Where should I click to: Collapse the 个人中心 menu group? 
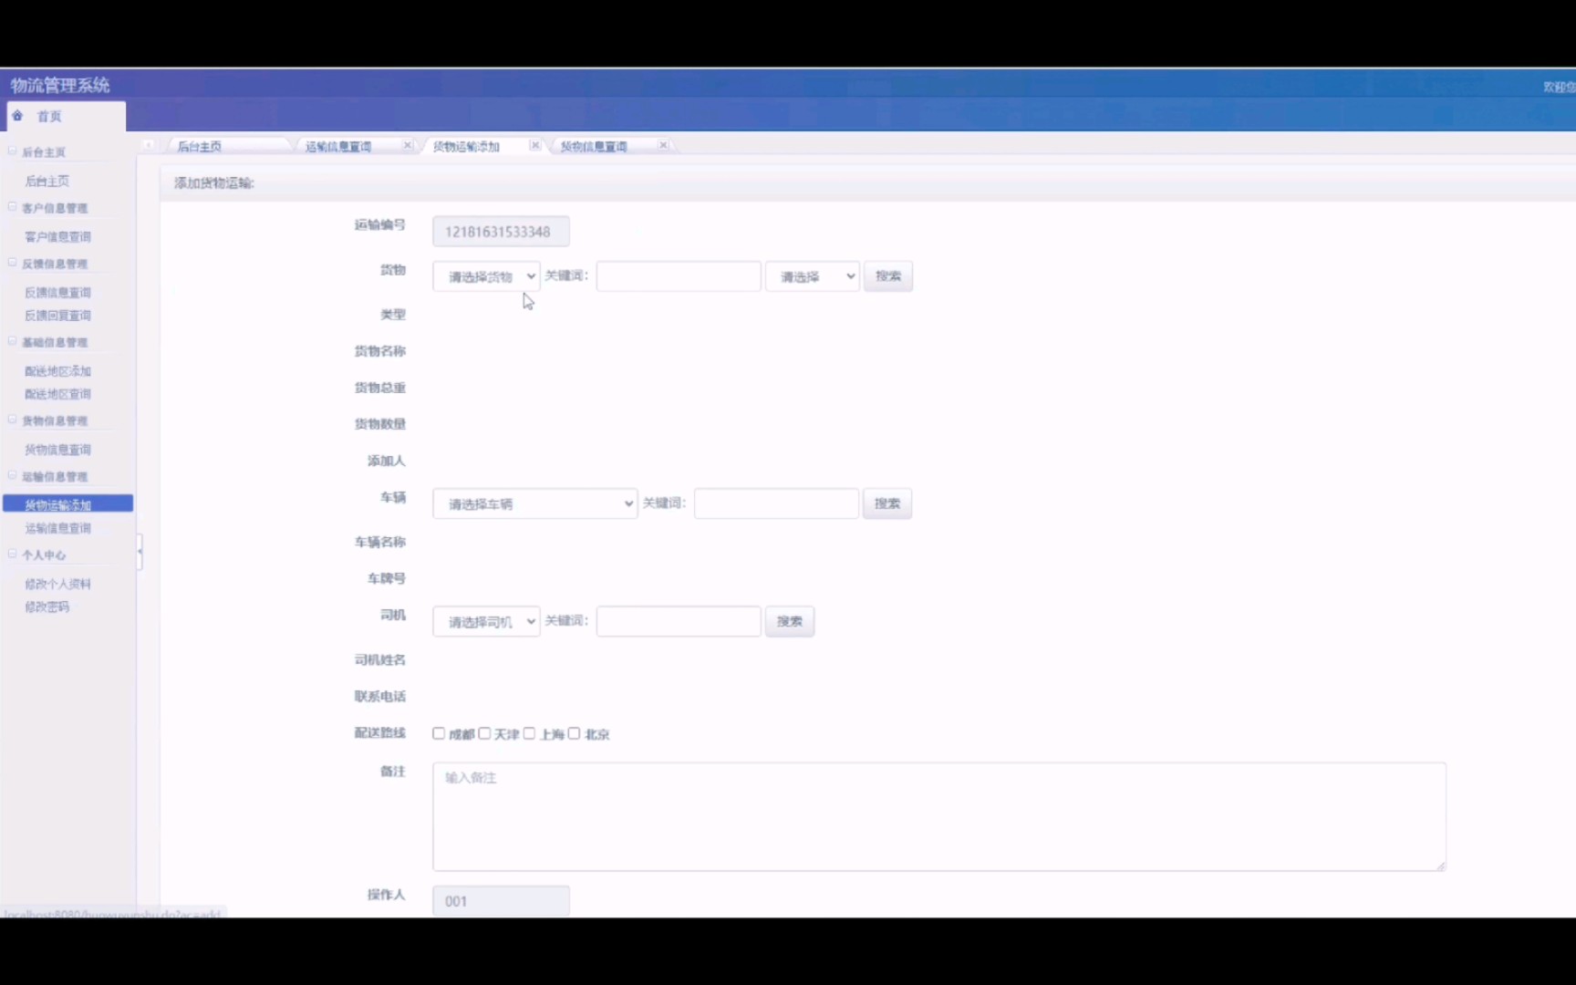click(12, 554)
